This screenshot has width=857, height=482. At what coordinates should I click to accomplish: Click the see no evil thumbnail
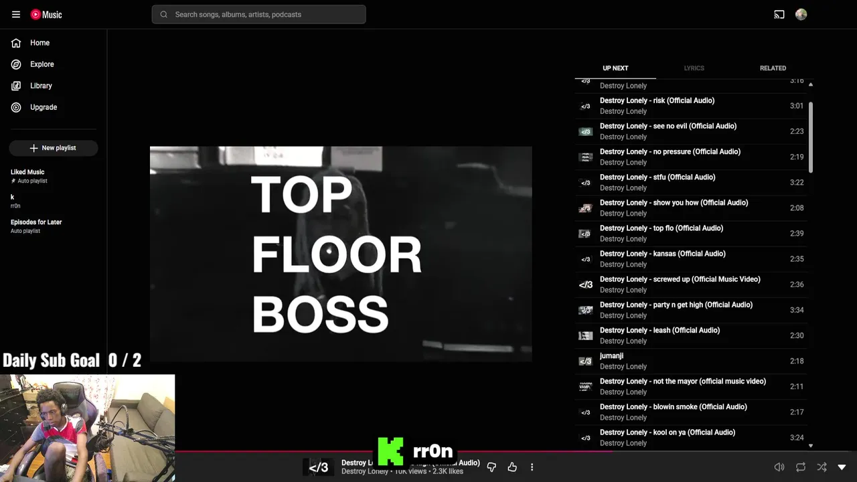tap(585, 131)
